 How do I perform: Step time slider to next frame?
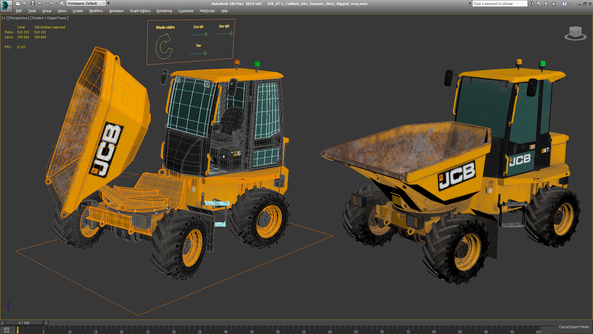[x=46, y=323]
